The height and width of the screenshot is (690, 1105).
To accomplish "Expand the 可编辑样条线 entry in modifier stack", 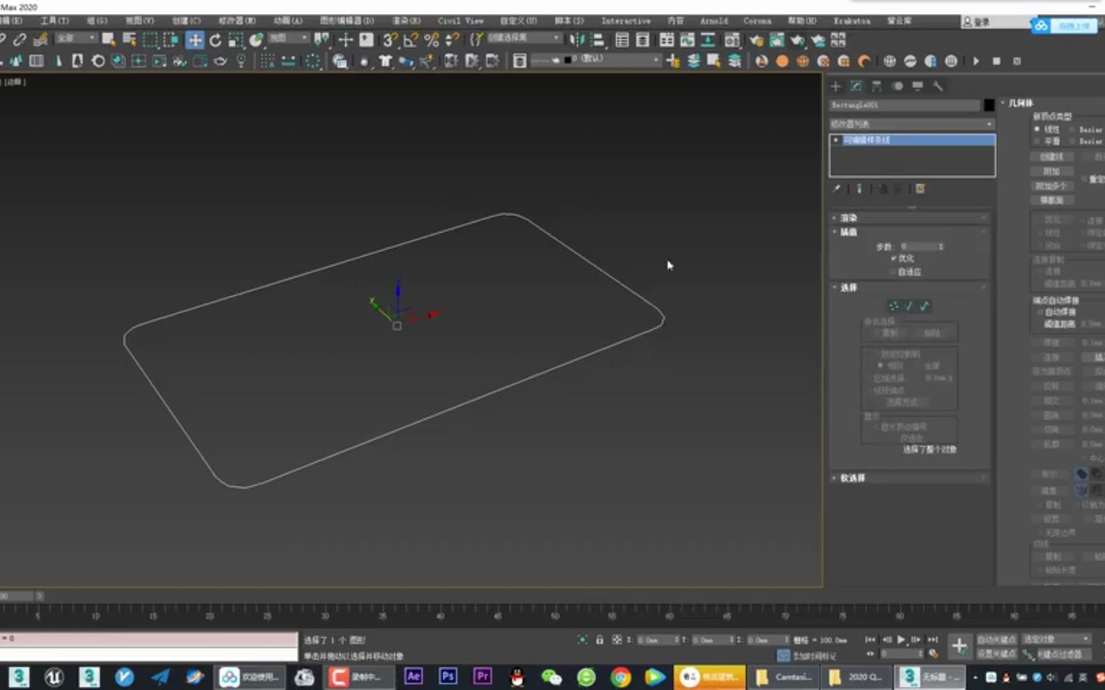I will point(835,139).
